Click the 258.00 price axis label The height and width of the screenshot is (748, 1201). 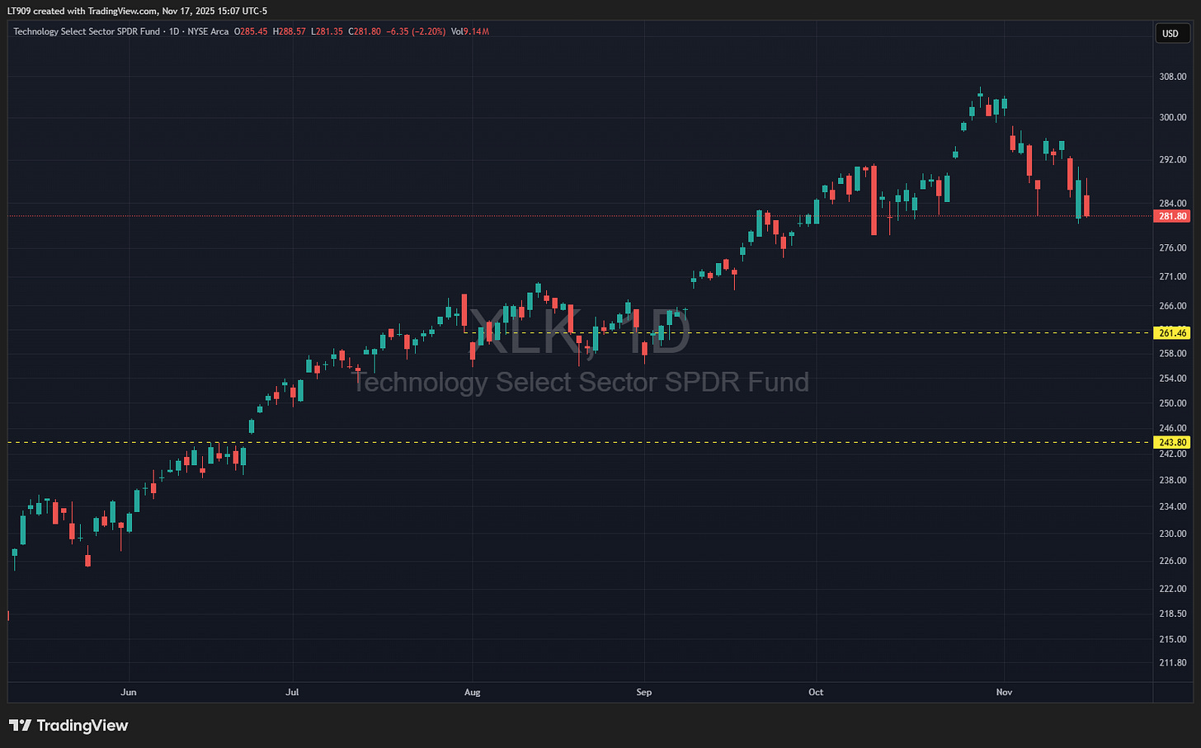[1173, 353]
